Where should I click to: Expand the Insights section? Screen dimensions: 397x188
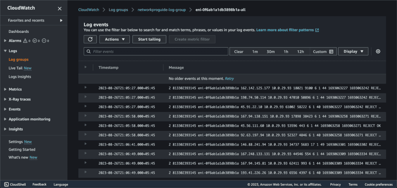[5, 129]
